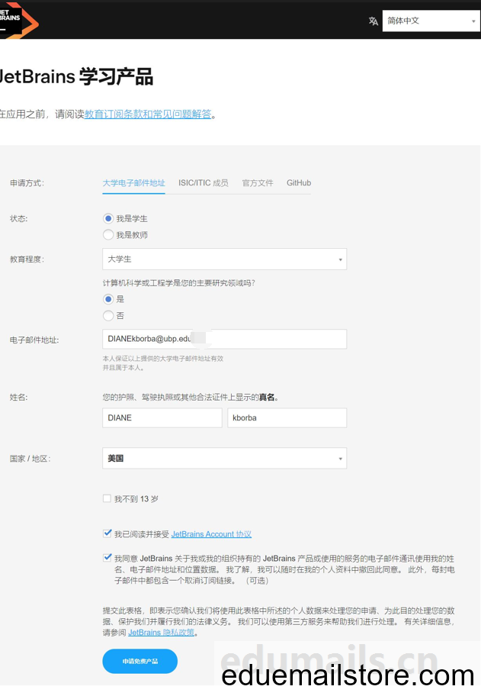Click the 电子邮件地址 label
Screen dimensions: 481x696
[34, 340]
